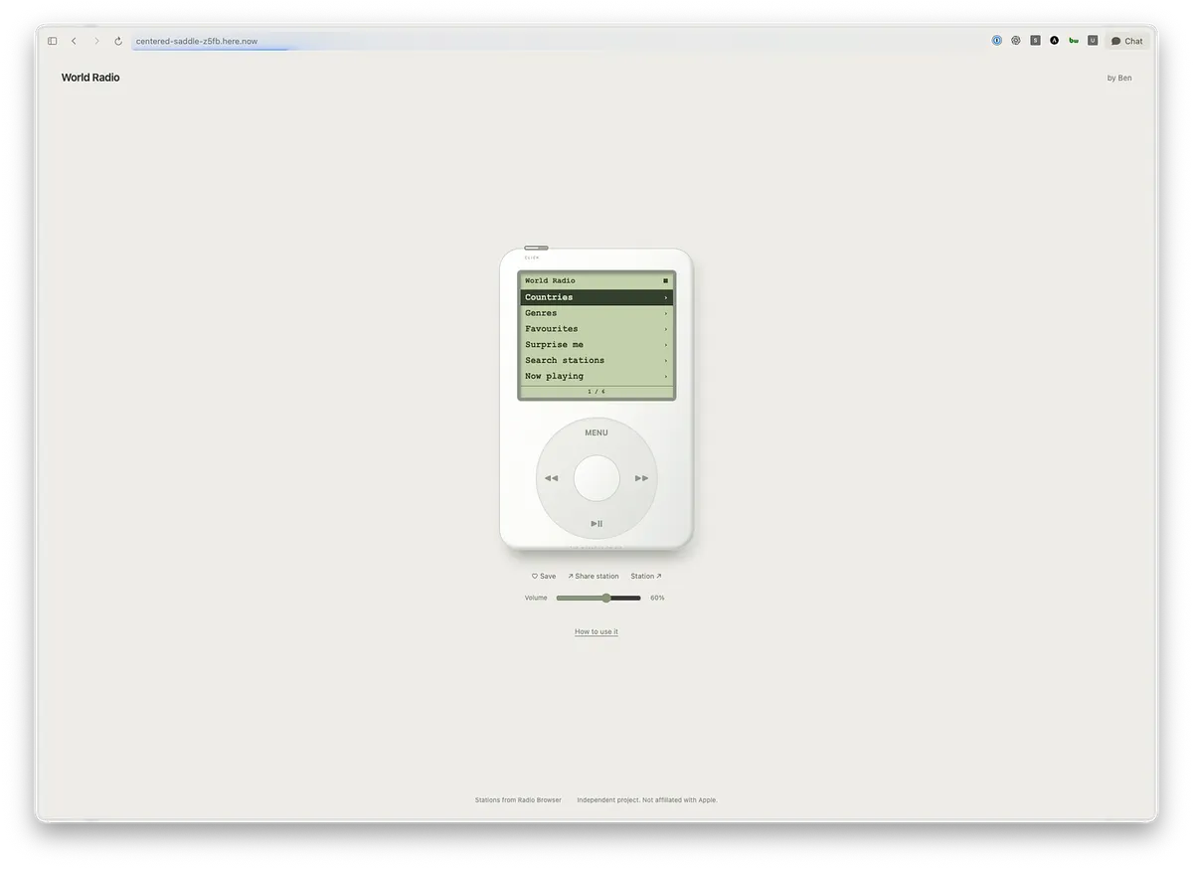Skip forward with the fast-forward wheel button

pyautogui.click(x=642, y=478)
